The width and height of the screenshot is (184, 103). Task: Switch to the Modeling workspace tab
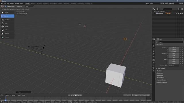click(x=33, y=4)
